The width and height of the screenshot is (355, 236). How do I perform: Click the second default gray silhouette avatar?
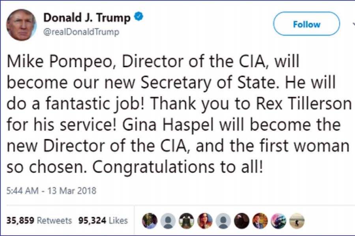223,221
